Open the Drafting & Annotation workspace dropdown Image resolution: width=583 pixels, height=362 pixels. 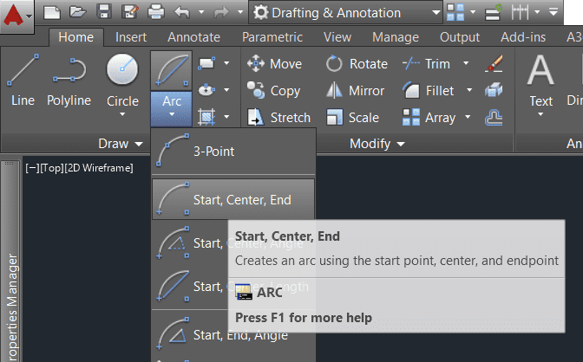tap(436, 13)
